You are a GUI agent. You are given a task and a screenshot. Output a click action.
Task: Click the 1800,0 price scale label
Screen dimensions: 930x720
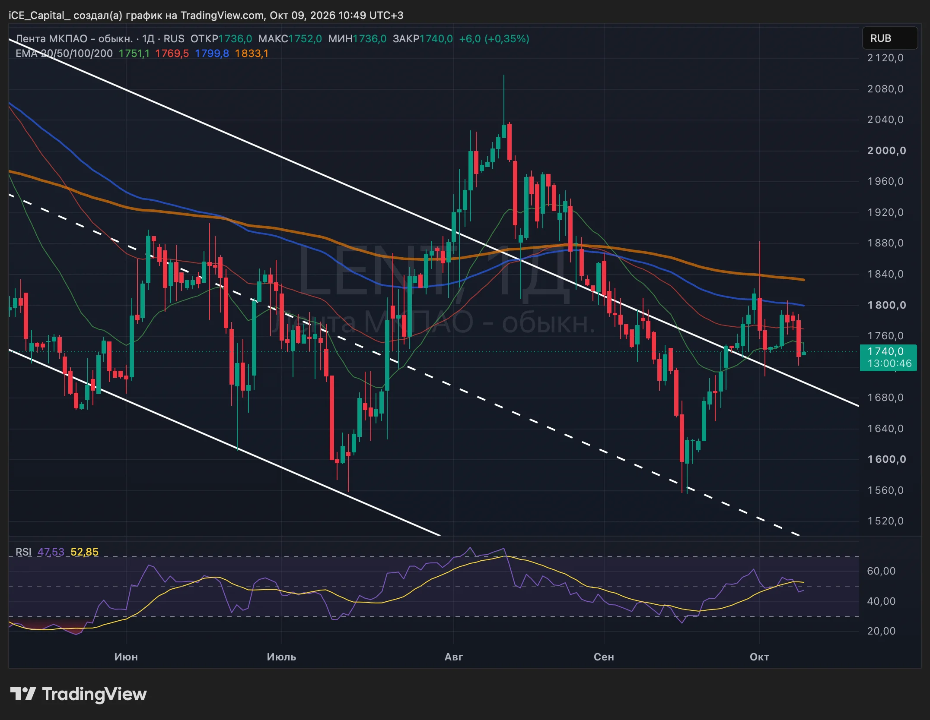click(886, 305)
